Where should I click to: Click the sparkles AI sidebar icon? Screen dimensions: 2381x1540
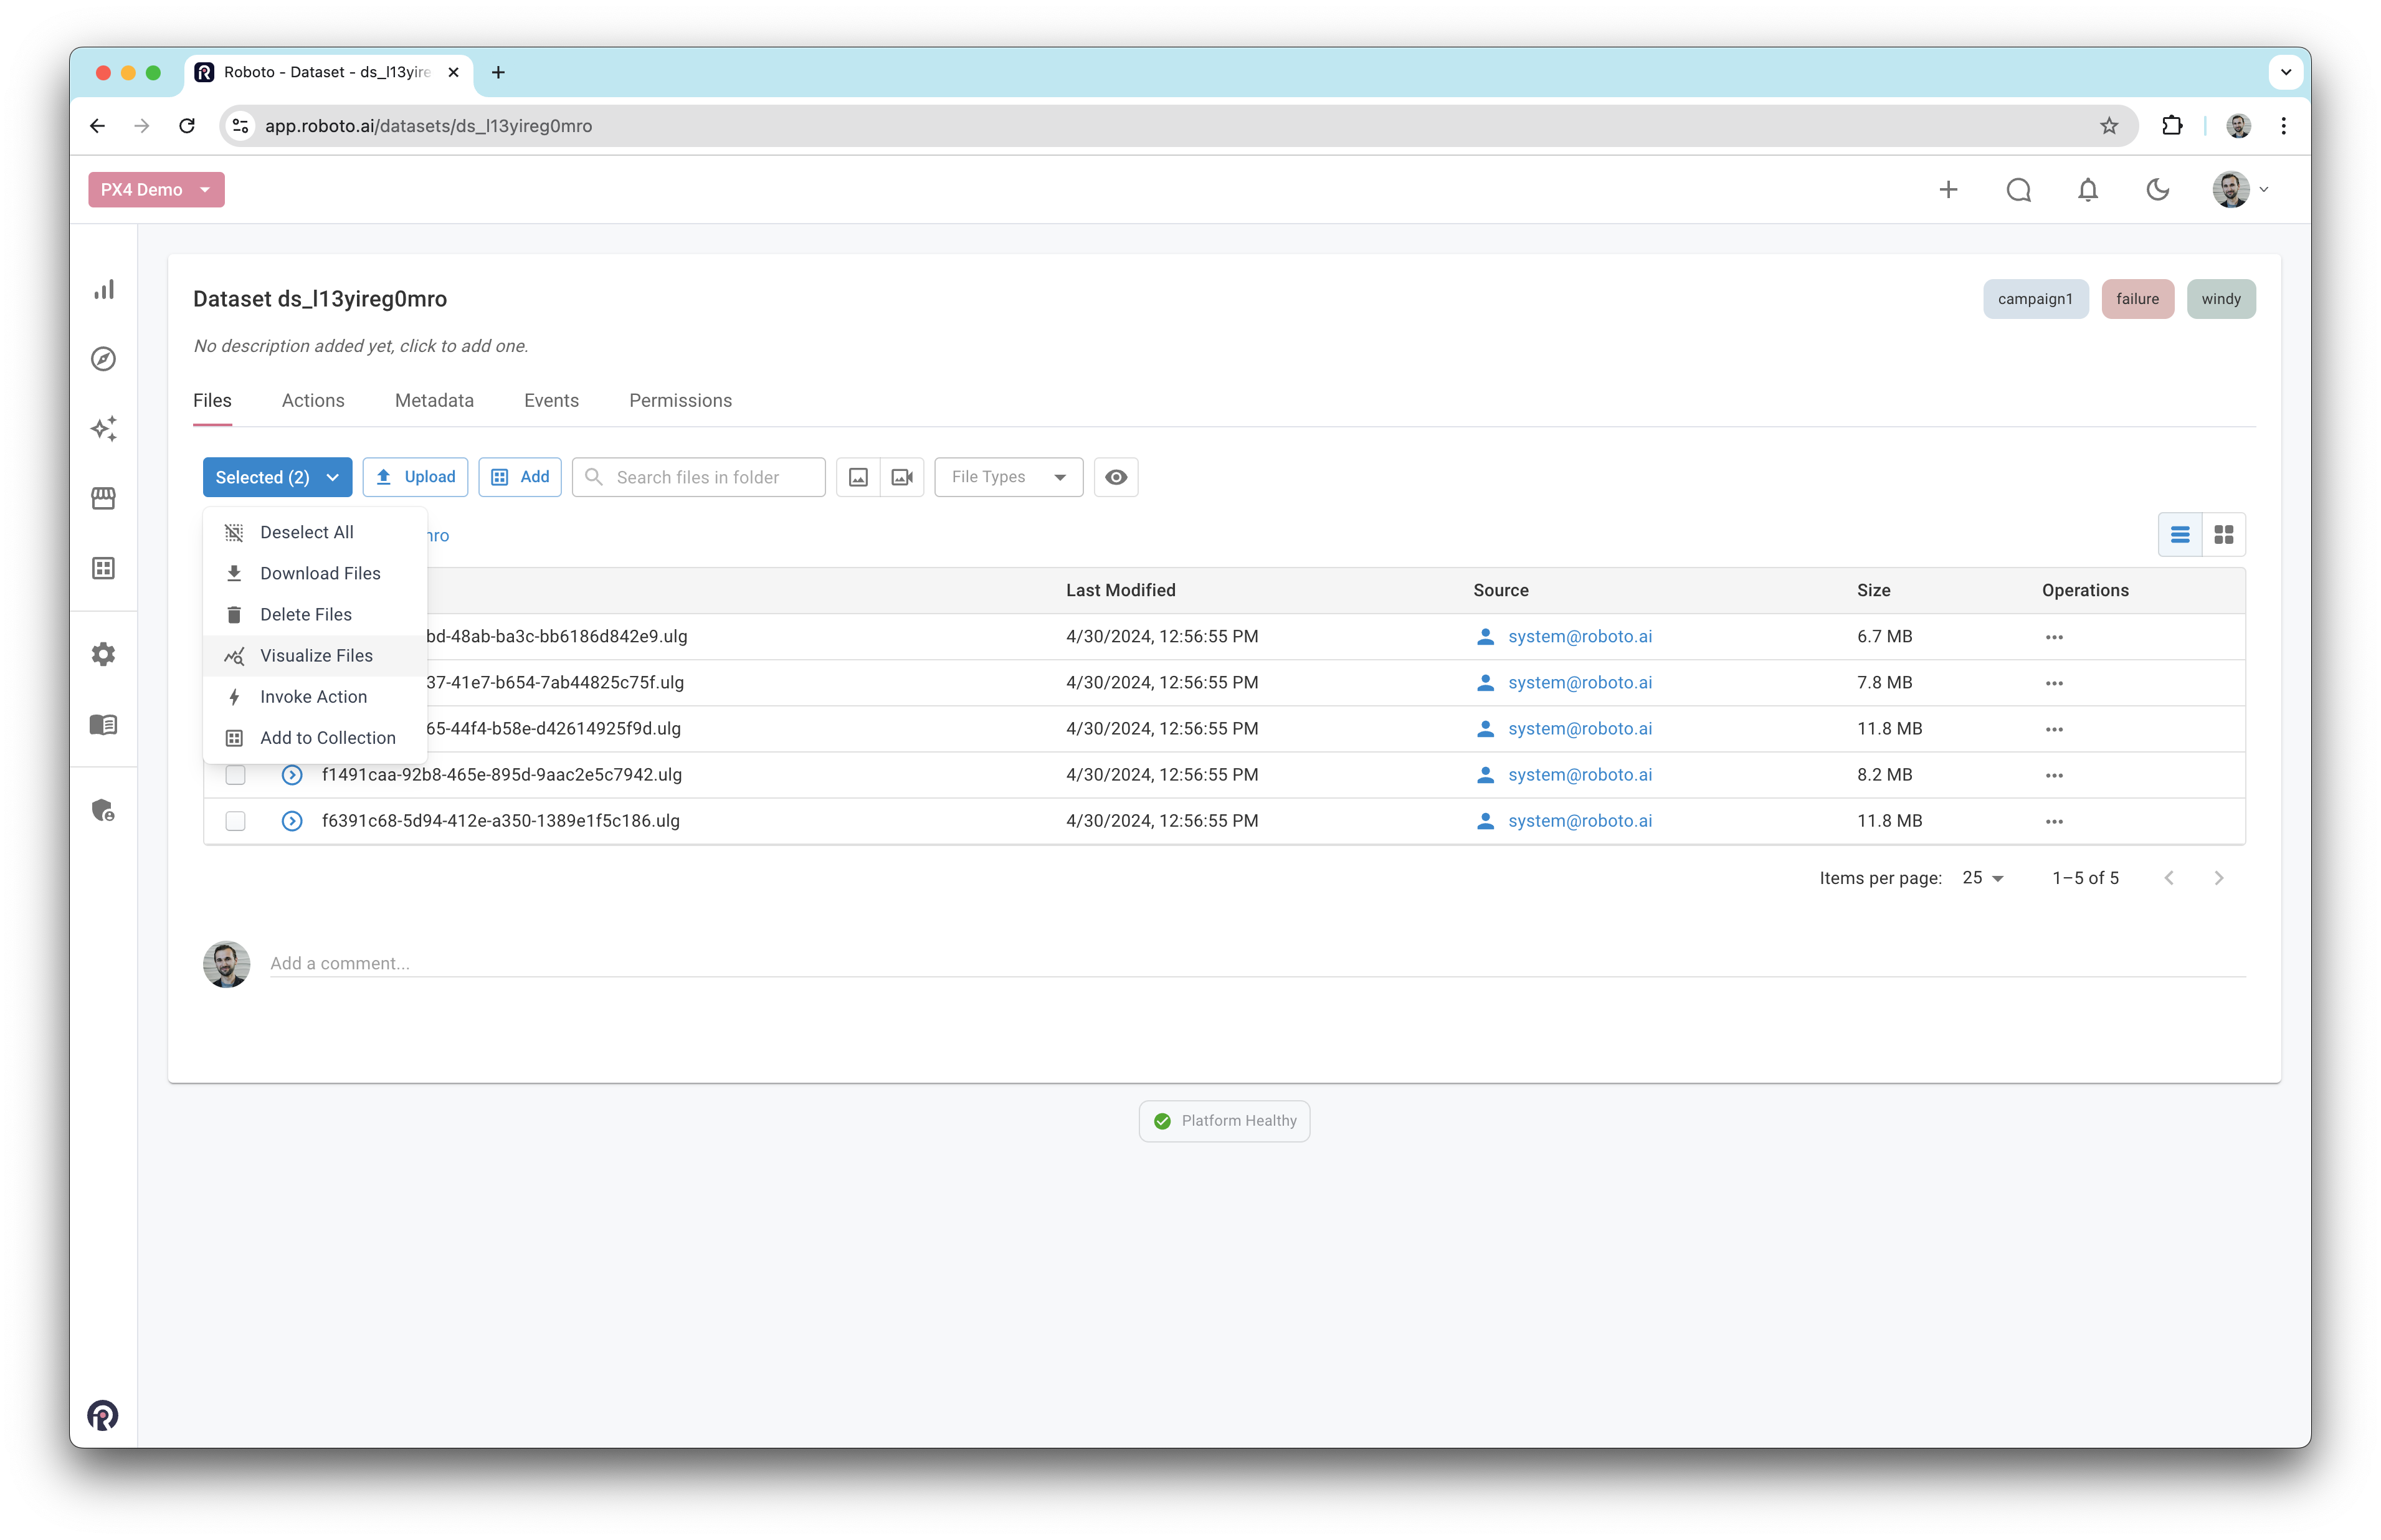[104, 429]
